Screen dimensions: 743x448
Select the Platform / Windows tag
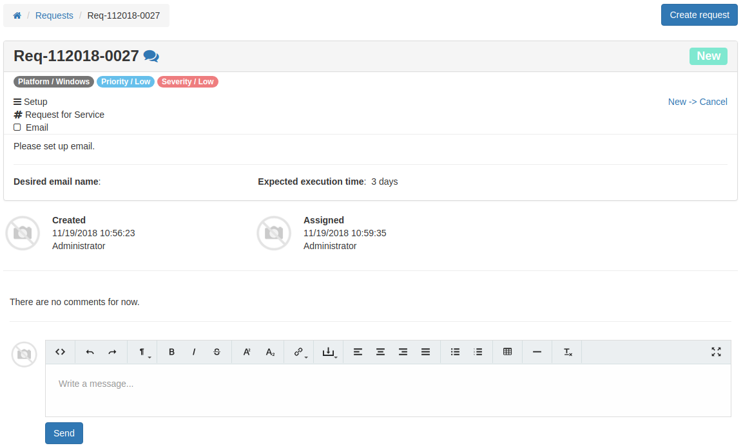click(54, 82)
